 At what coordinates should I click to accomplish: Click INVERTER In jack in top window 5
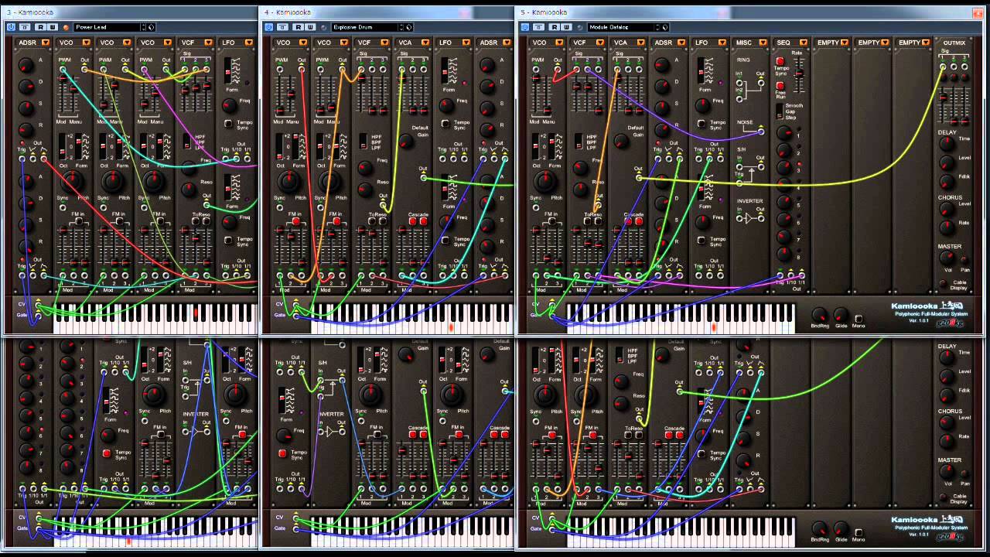click(739, 218)
